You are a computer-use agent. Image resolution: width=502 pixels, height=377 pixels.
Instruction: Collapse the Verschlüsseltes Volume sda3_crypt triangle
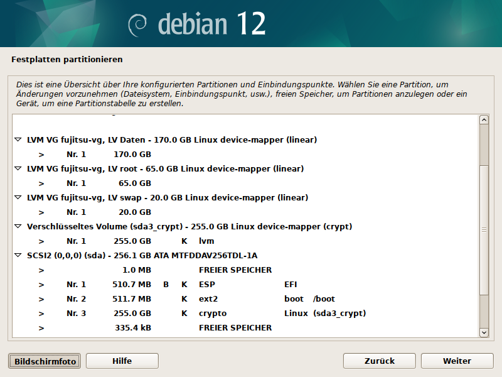click(18, 226)
